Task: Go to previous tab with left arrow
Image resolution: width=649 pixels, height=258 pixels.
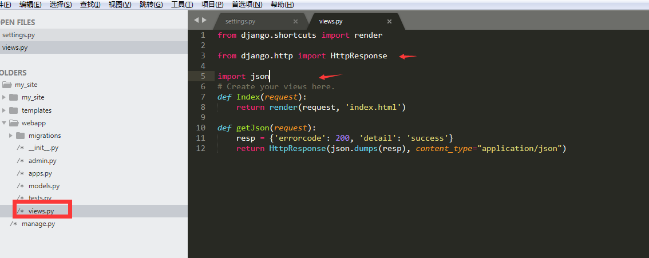Action: pyautogui.click(x=196, y=20)
